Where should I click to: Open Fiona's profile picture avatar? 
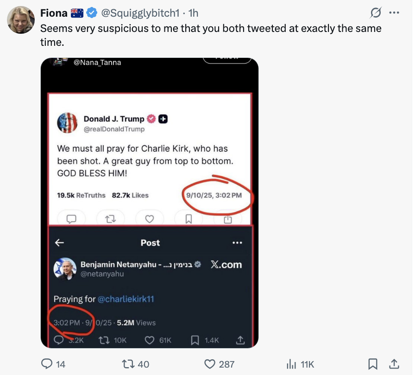pos(20,20)
